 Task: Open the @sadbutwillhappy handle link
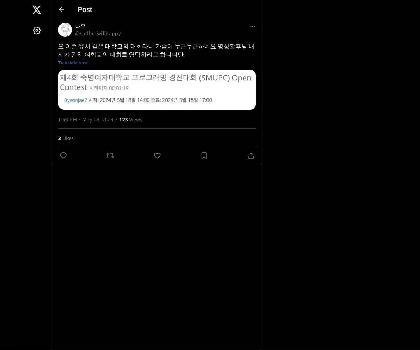point(98,34)
